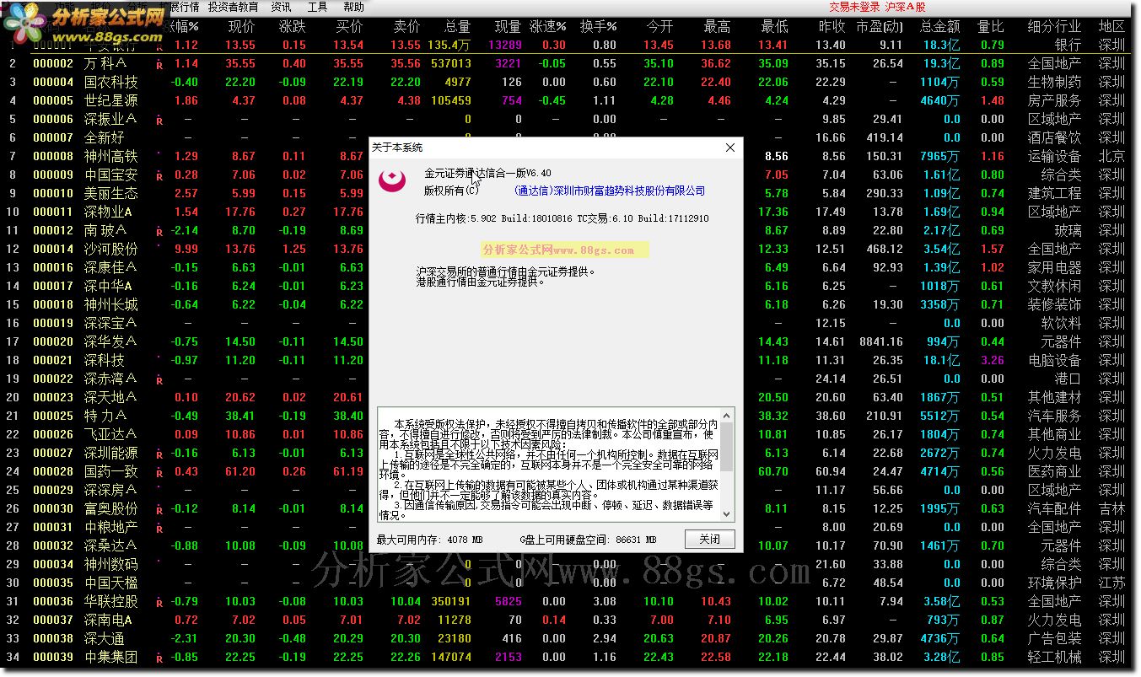Screen dimensions: 1141x677
Task: Open the 工具 menu
Action: pos(317,7)
